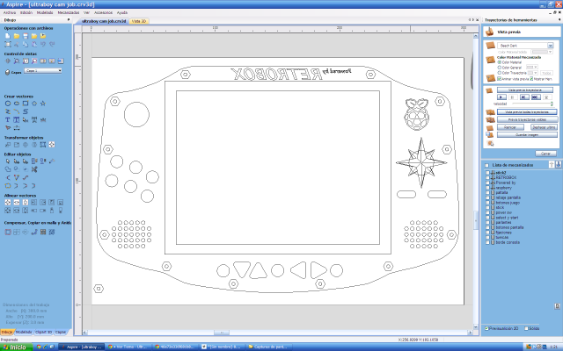The image size is (563, 351).
Task: Toggle the 'Sólido' checkbox
Action: pos(526,328)
